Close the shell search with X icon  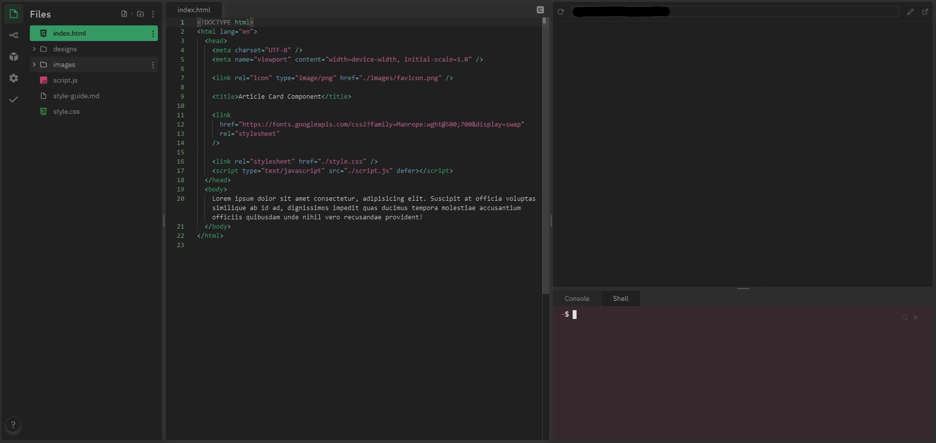(x=915, y=317)
